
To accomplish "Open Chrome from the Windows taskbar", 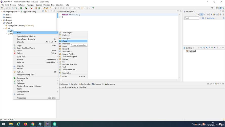I will tap(33, 124).
